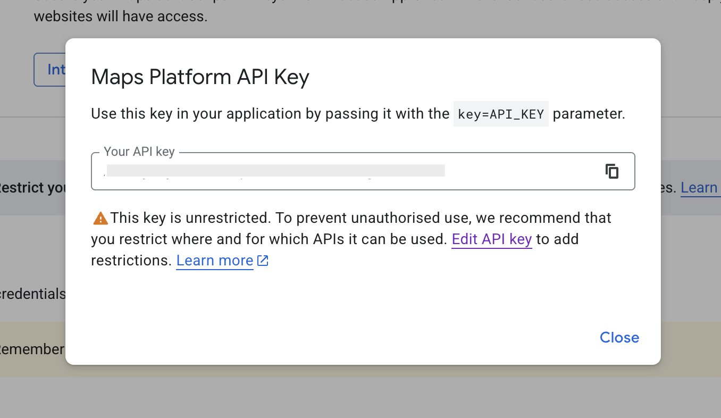721x418 pixels.
Task: Click the Remember text in yellow banner
Action: click(x=33, y=349)
